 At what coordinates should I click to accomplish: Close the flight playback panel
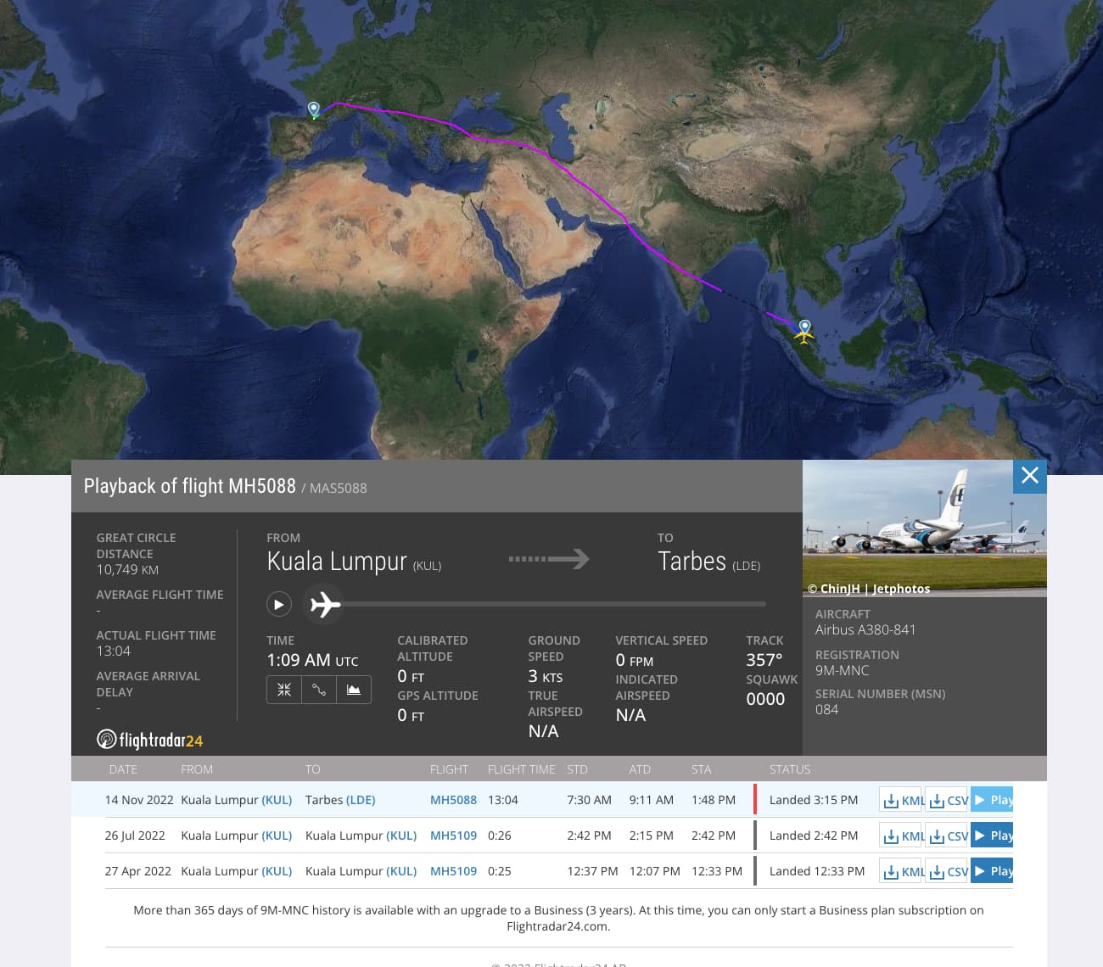pos(1030,476)
